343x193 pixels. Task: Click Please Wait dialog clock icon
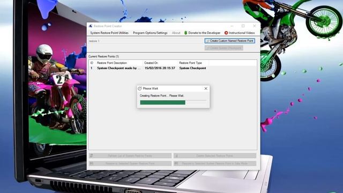pos(140,88)
